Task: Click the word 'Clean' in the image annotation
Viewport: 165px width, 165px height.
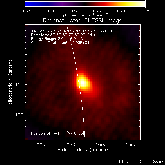Action: click(36, 43)
